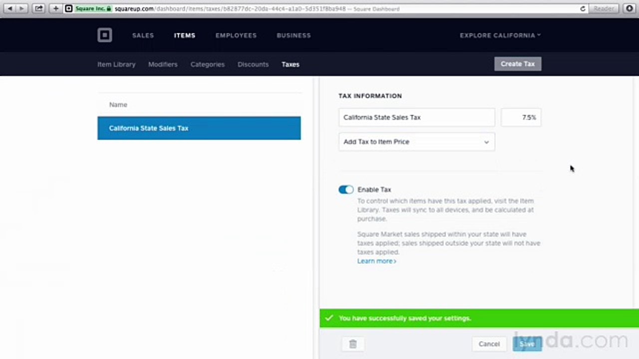Click the Save button

(x=527, y=344)
